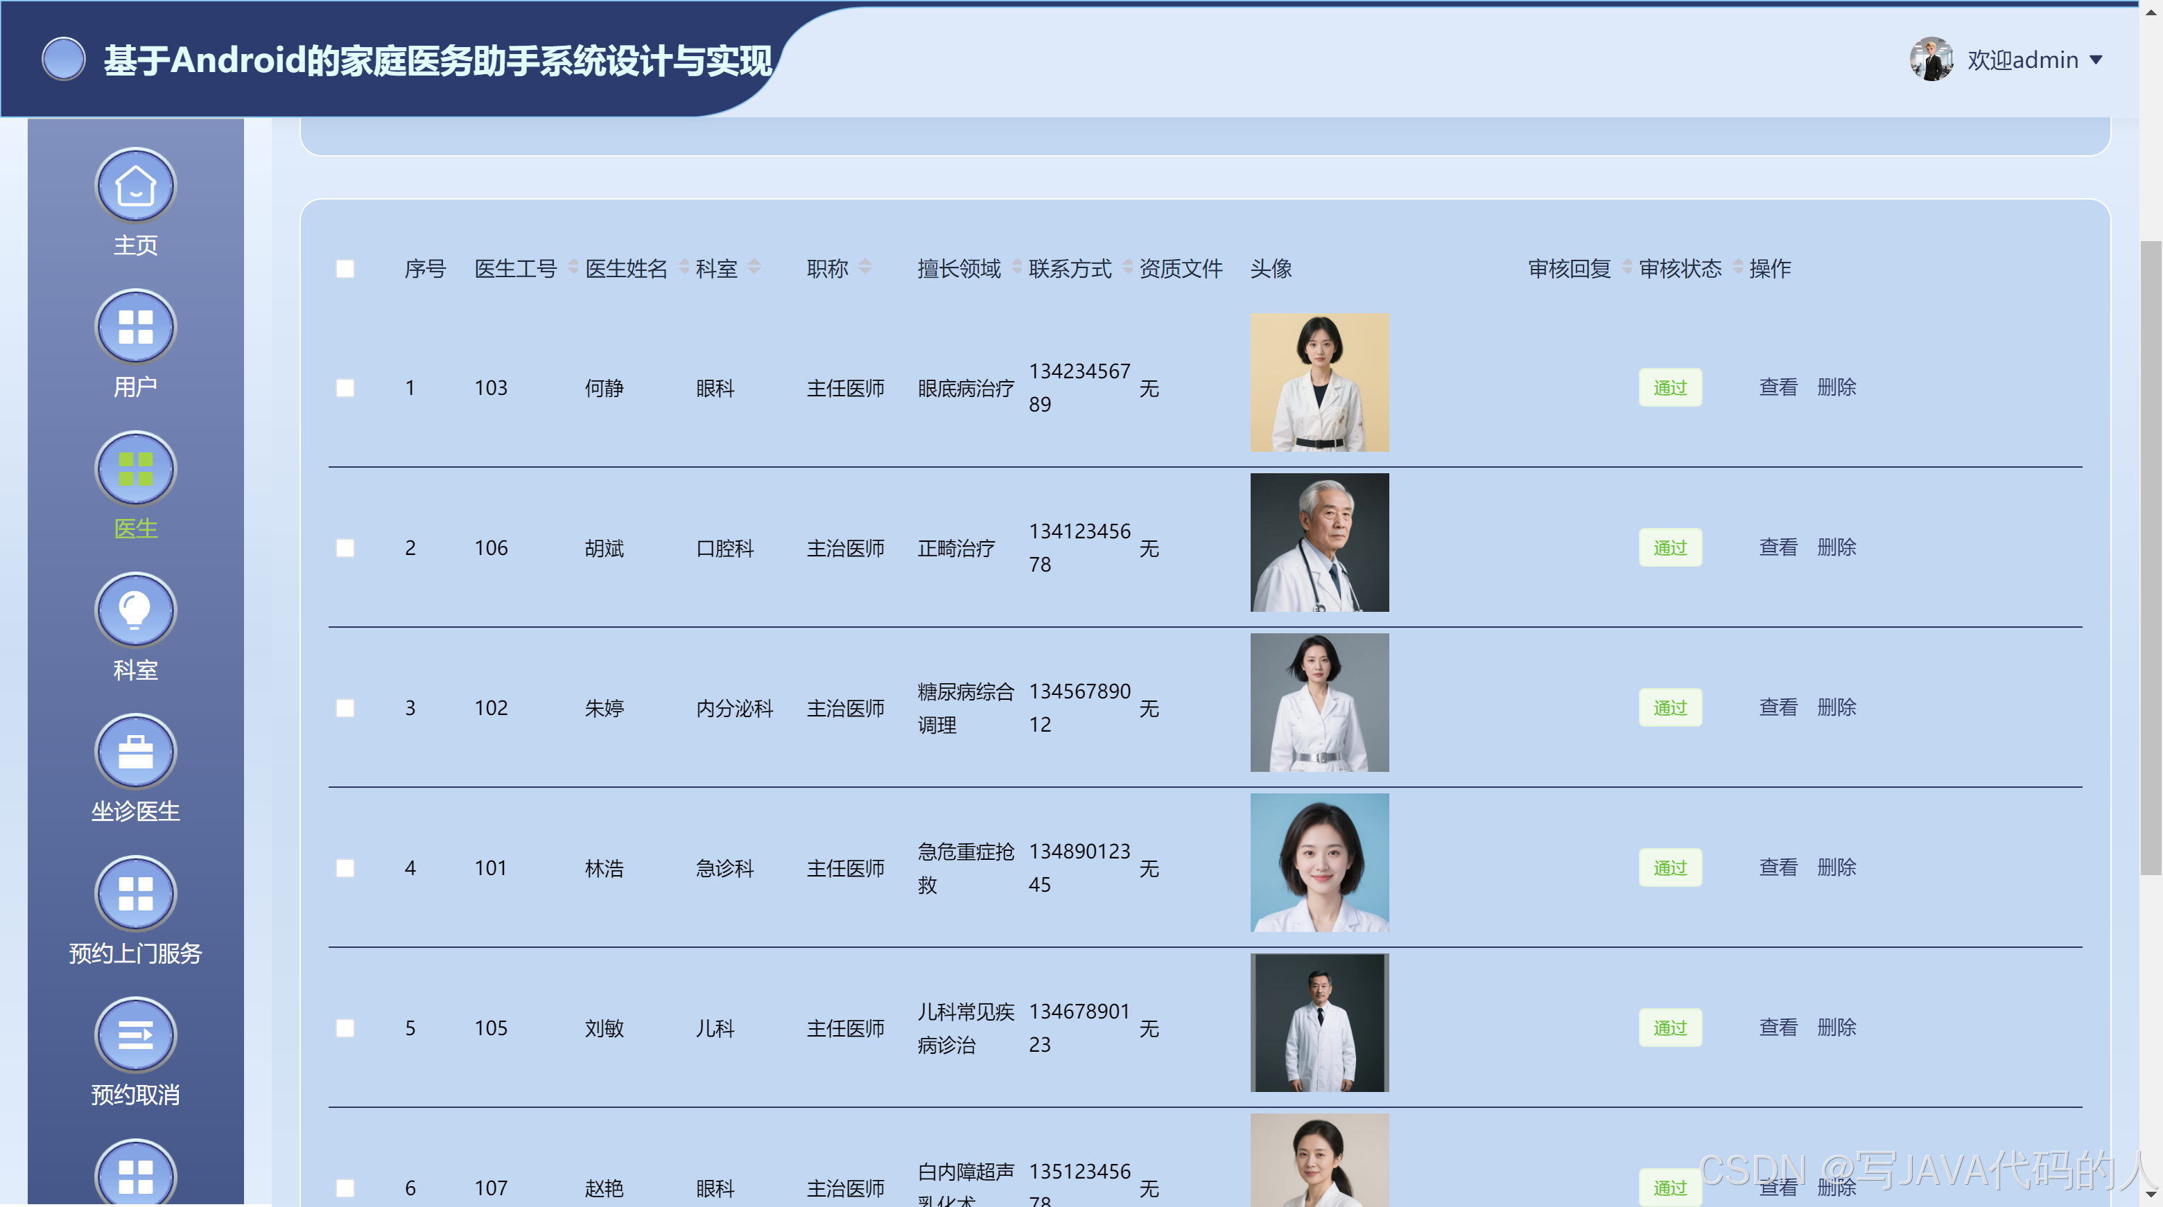Click the 正畸治疗 specialty cell
The width and height of the screenshot is (2163, 1207).
pos(955,548)
